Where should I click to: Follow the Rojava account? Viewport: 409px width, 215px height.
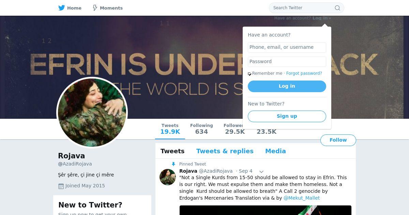338,140
